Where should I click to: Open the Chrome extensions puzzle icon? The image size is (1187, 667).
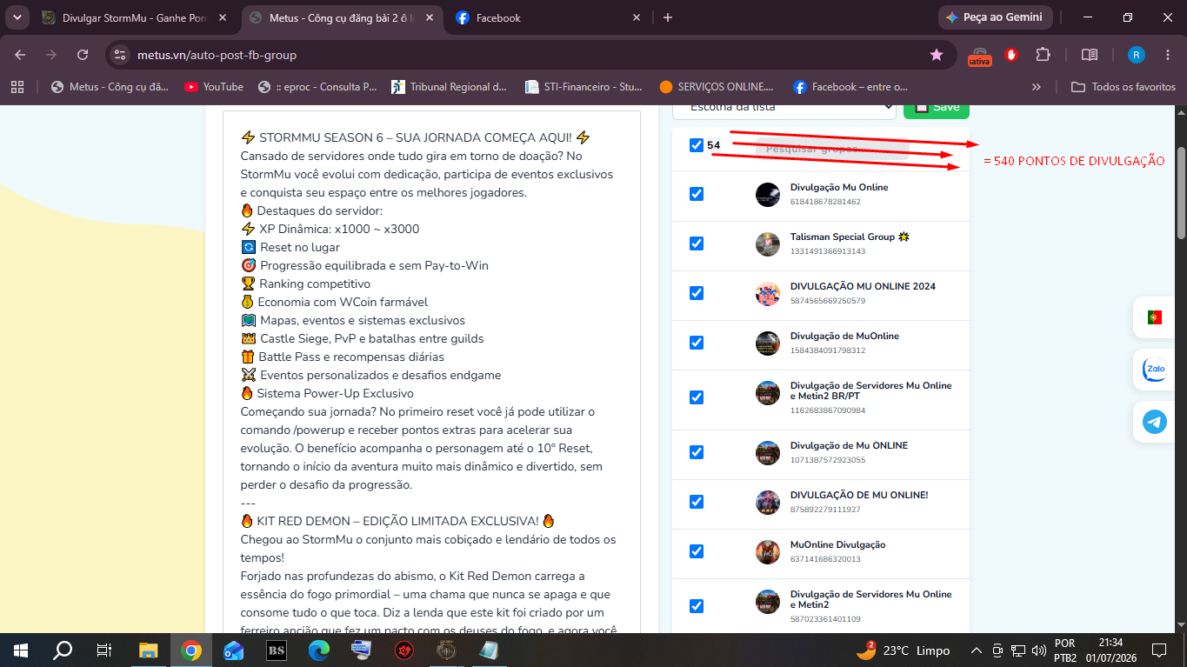1044,55
